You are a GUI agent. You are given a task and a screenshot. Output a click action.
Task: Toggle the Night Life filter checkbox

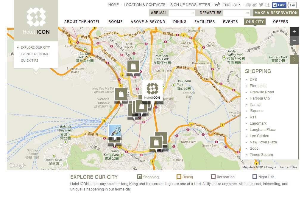click(x=255, y=177)
